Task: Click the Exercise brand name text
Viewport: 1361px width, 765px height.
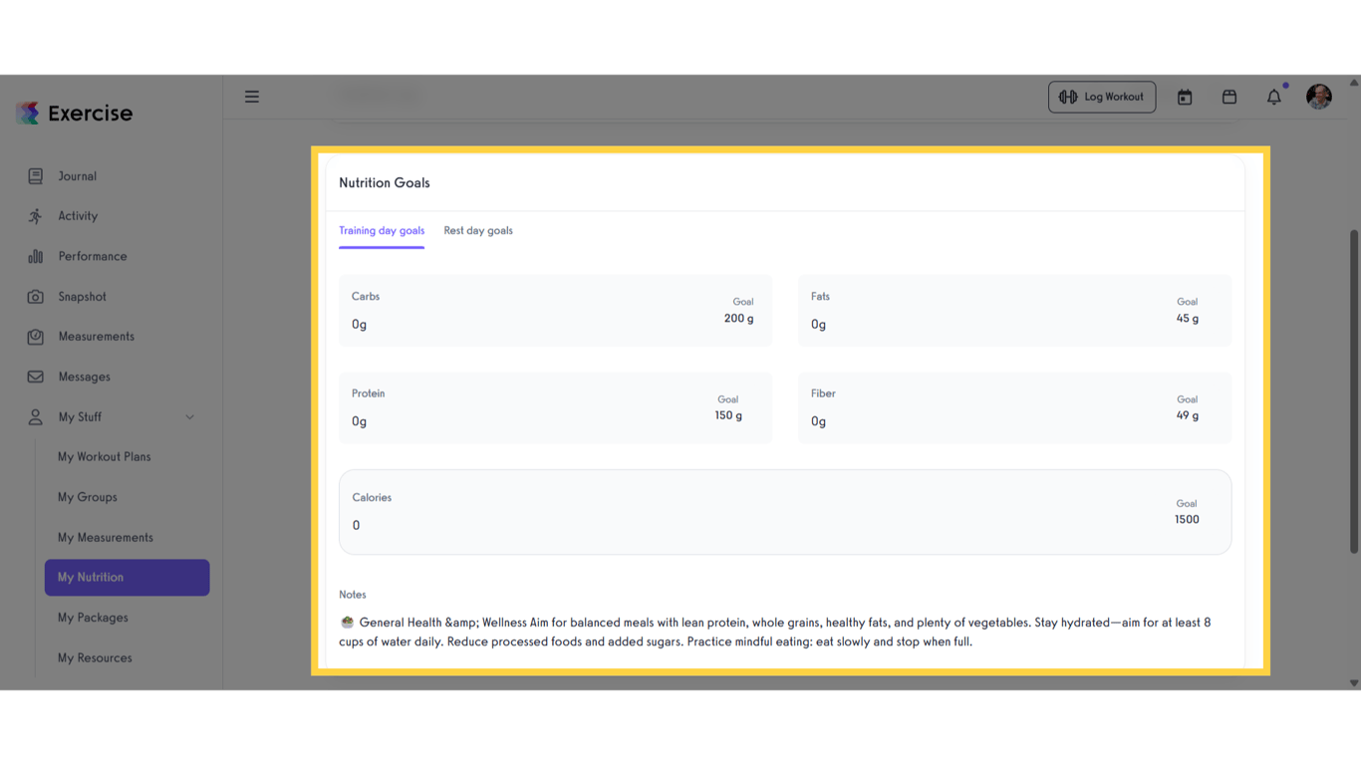Action: (91, 114)
